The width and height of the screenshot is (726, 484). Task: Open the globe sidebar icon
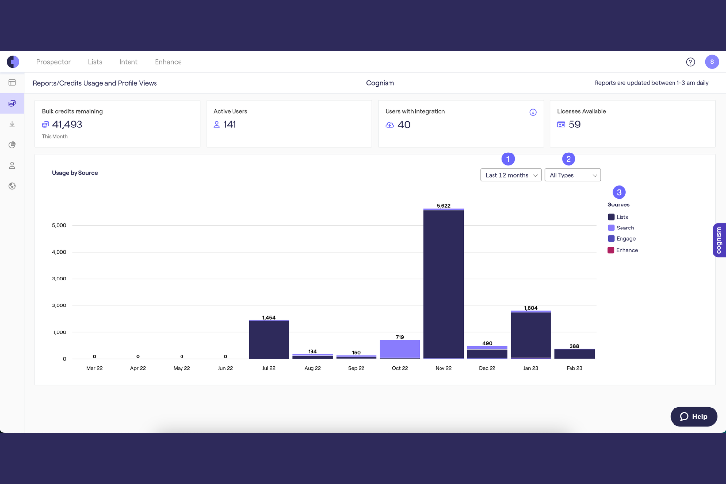click(x=12, y=186)
